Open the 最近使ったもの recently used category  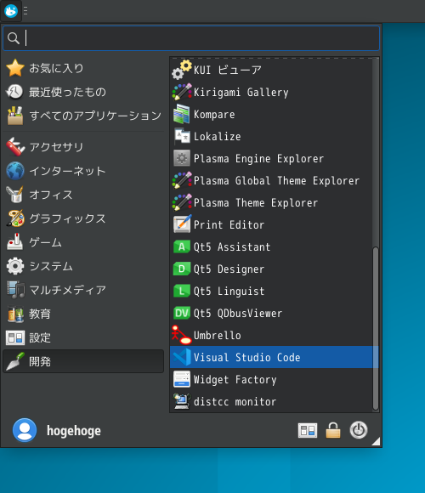click(83, 92)
